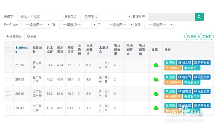Viewport: 216px width, 128px height.
Task: Click the 热库温度 value 83.7
Action: coord(70,108)
